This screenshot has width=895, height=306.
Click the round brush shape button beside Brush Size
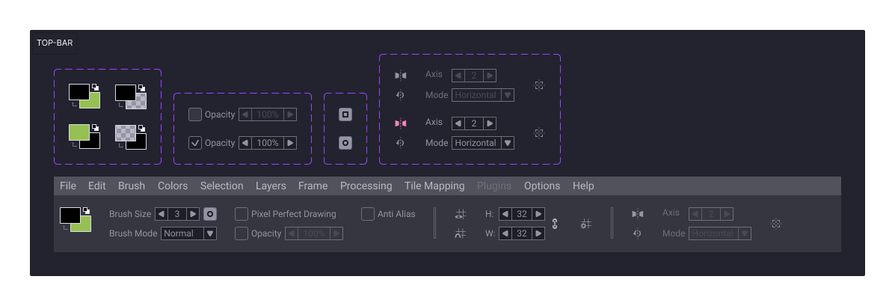(210, 214)
